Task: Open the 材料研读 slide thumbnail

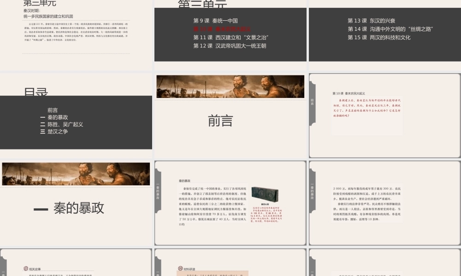Action: (230, 262)
